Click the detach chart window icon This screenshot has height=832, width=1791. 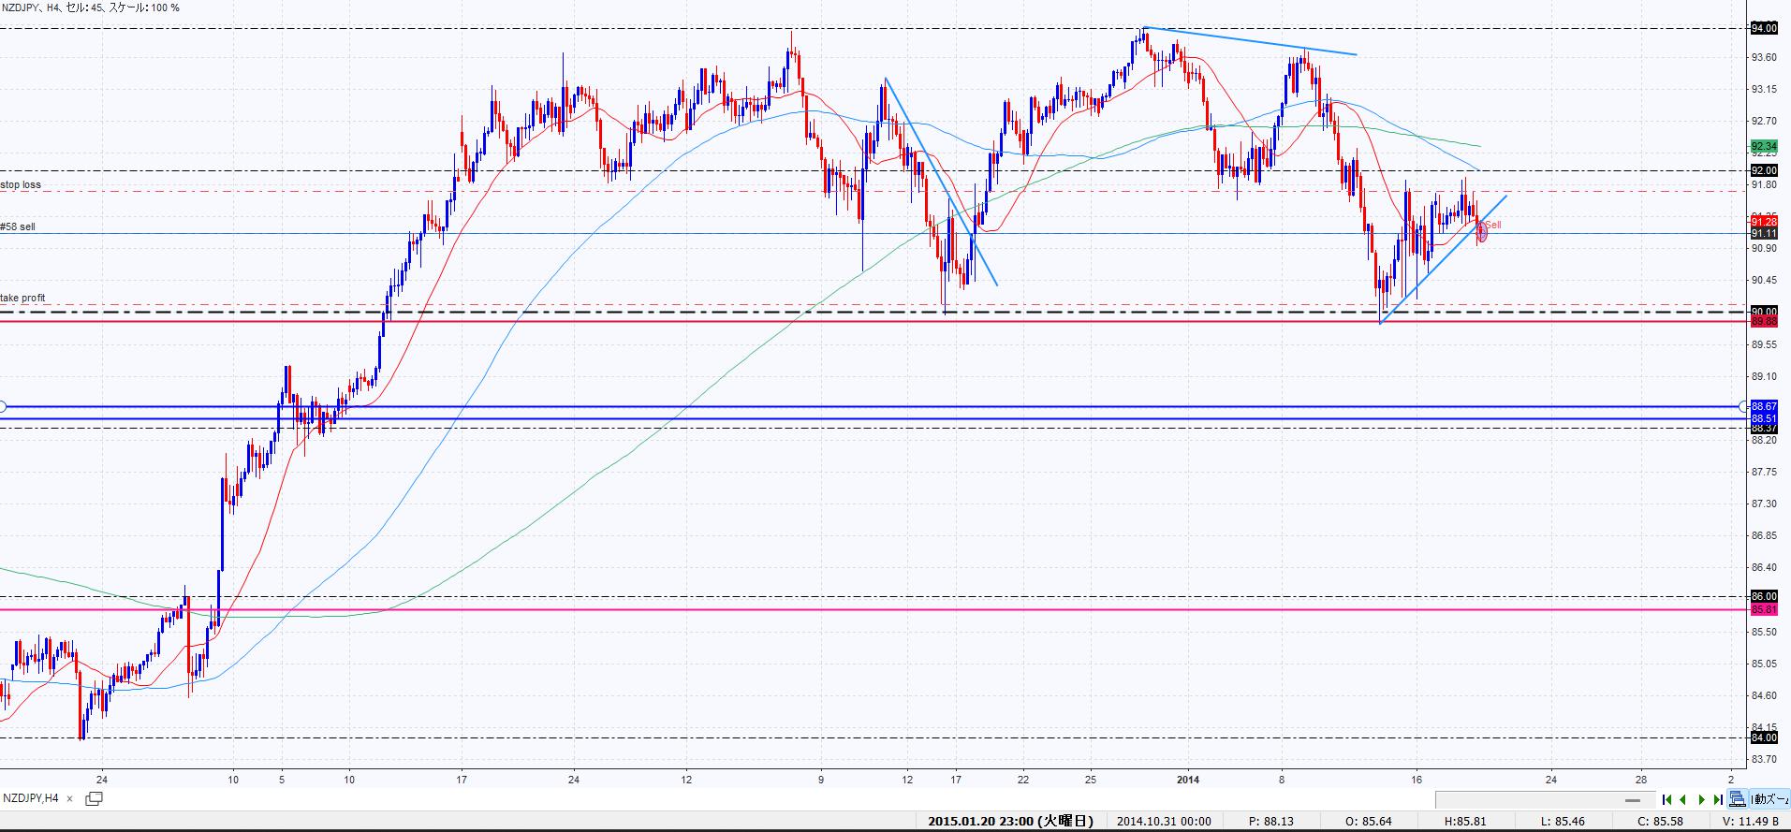94,798
